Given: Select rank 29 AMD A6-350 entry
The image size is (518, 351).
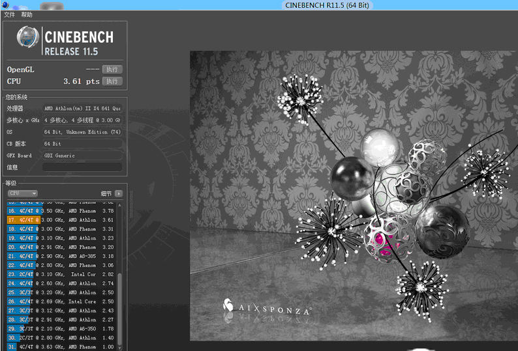Looking at the screenshot, I should point(62,329).
